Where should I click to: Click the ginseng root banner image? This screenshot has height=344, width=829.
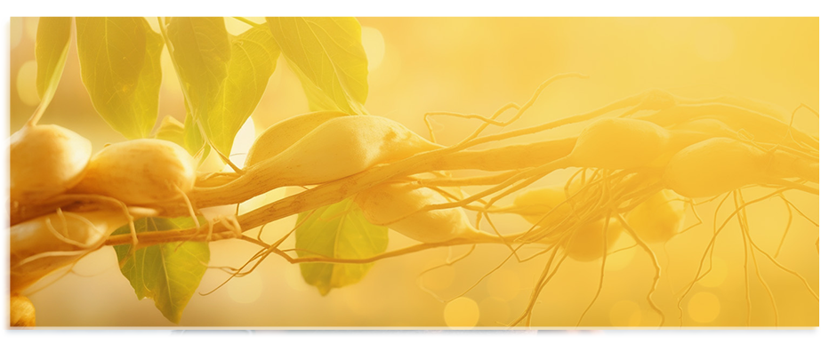point(414,172)
